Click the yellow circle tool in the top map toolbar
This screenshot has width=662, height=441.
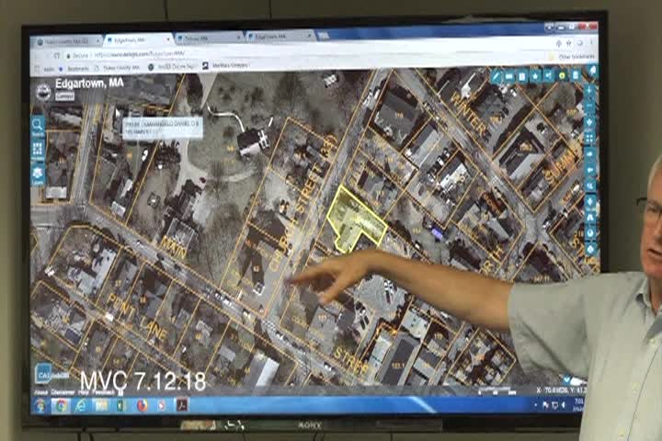[x=562, y=76]
